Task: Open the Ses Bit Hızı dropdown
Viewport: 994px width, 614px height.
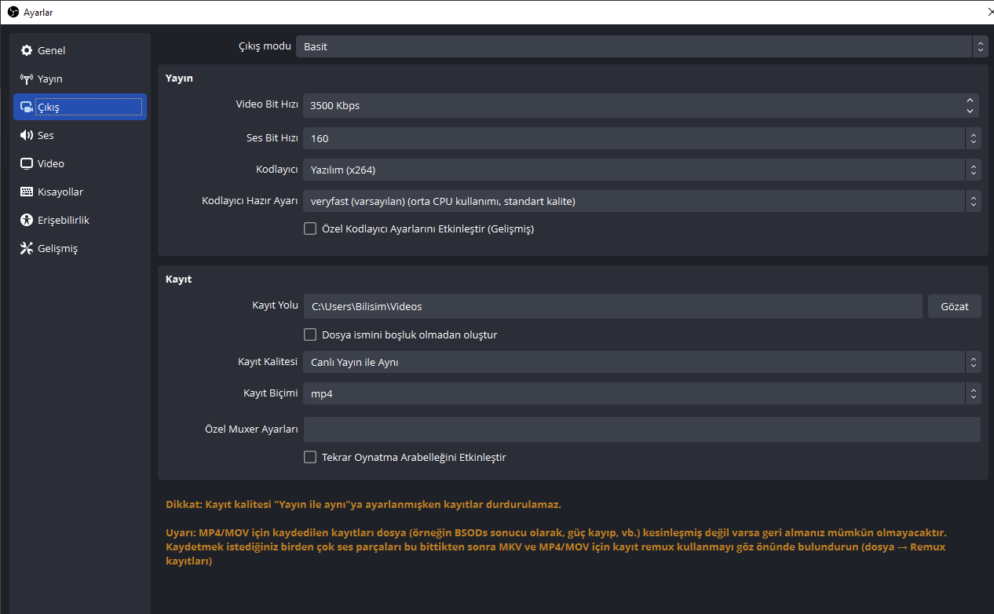Action: tap(642, 138)
